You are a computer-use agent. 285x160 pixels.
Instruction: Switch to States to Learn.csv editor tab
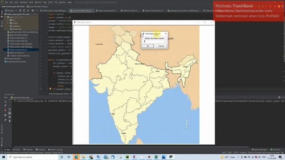click(130, 11)
